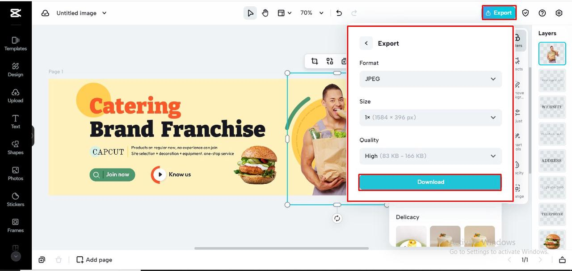This screenshot has width=572, height=271.
Task: Select the phone number layer thumbnail
Action: pos(552,188)
